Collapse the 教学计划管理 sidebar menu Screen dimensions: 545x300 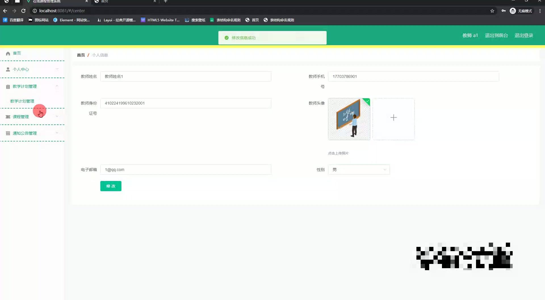(x=57, y=86)
